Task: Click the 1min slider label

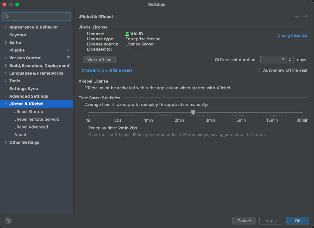Action: coord(149,120)
